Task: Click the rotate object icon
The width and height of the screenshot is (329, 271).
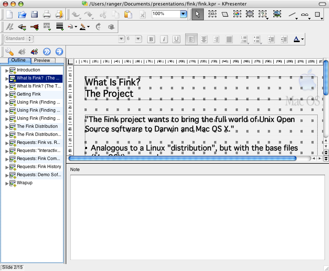Action: click(x=98, y=27)
